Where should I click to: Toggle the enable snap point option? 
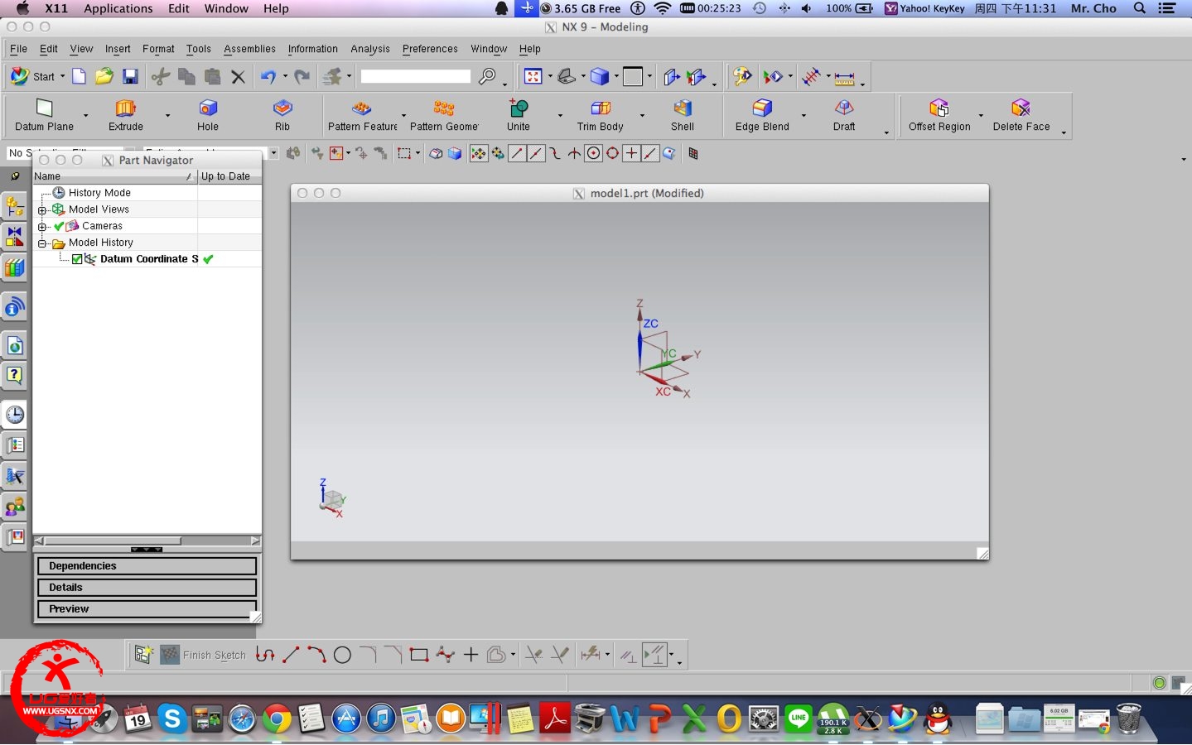[479, 153]
